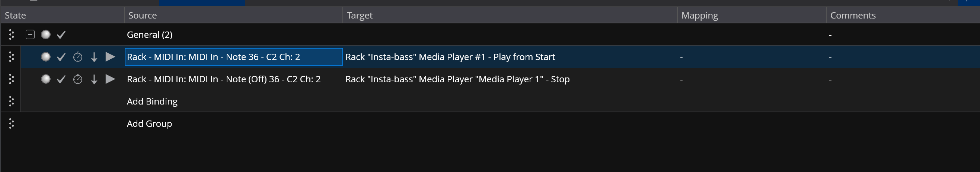Click the down arrow on Note (Off) binding
The width and height of the screenshot is (980, 172).
(x=94, y=79)
